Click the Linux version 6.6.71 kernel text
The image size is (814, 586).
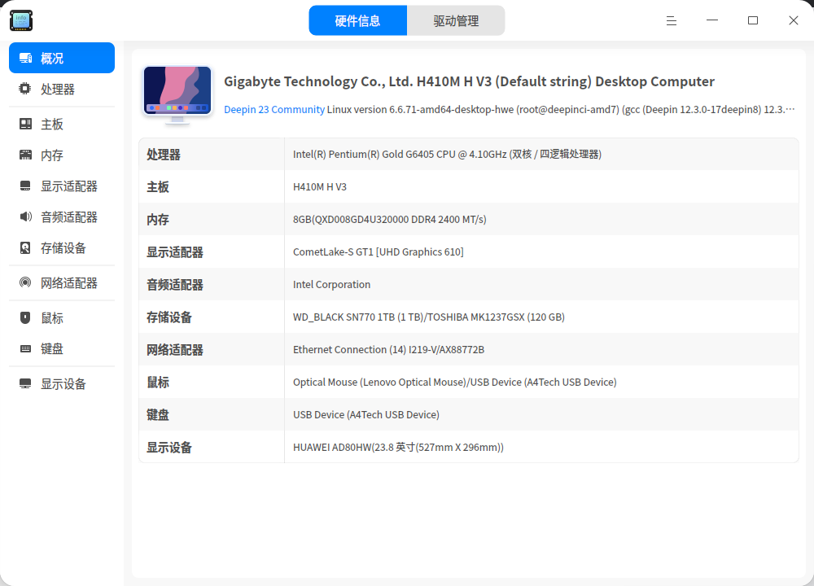tap(561, 110)
